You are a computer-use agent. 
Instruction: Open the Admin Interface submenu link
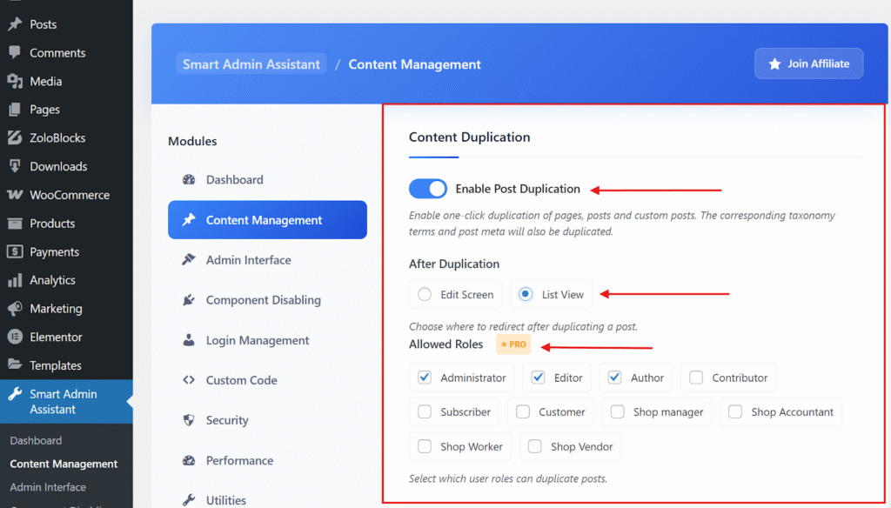click(48, 487)
